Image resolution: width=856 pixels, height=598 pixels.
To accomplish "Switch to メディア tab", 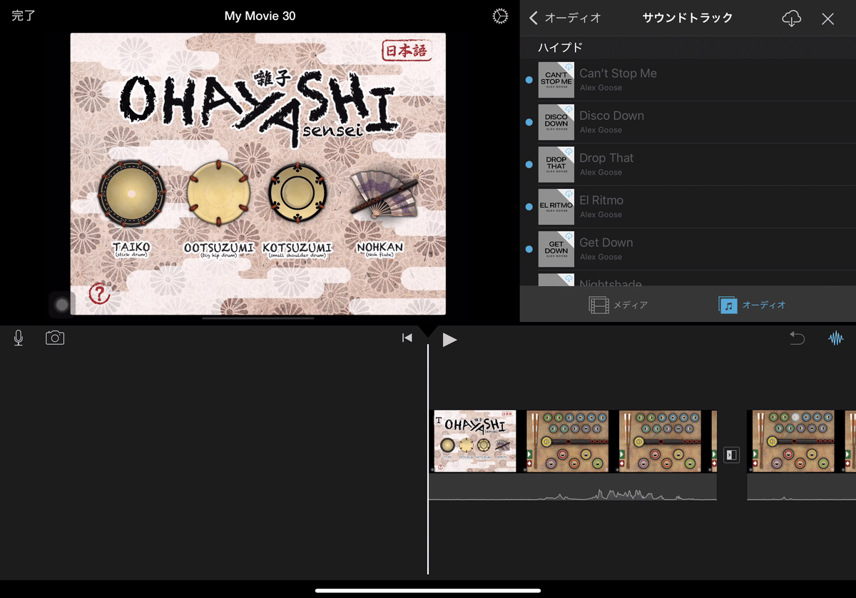I will (618, 305).
